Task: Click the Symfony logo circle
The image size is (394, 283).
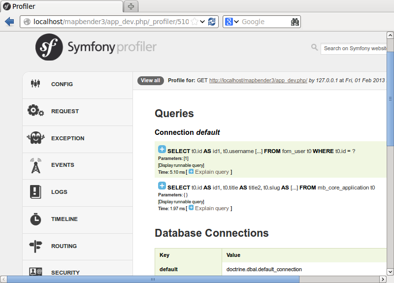Action: click(49, 47)
